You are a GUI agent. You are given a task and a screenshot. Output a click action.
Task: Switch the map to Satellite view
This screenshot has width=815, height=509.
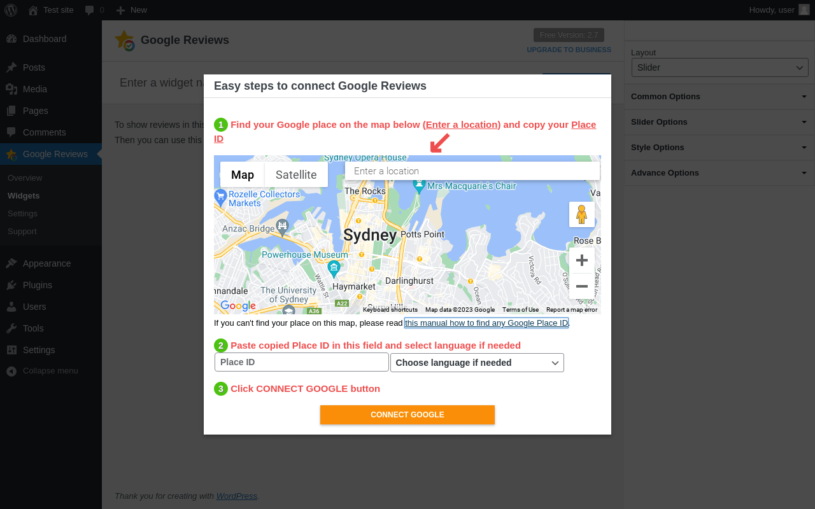296,174
